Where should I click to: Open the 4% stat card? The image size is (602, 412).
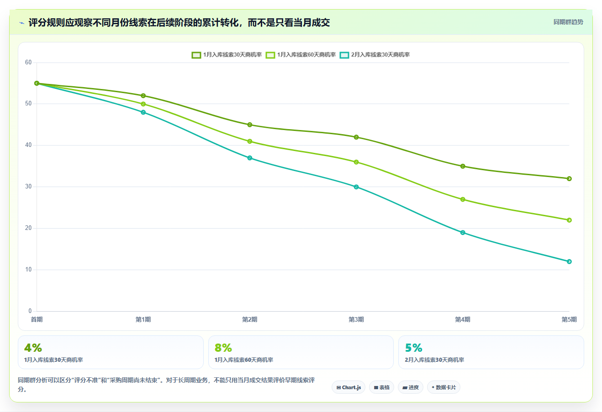tap(111, 352)
